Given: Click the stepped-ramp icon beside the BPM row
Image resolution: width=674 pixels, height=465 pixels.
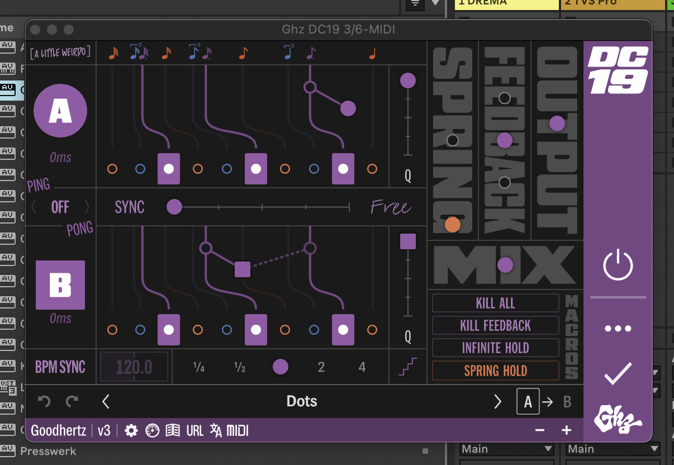Looking at the screenshot, I should coord(407,367).
